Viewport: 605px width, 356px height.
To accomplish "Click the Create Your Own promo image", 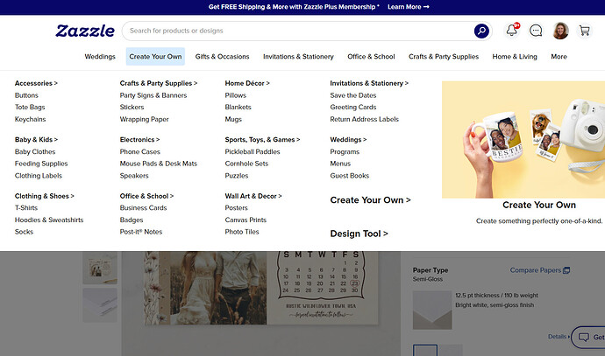I will click(x=523, y=140).
